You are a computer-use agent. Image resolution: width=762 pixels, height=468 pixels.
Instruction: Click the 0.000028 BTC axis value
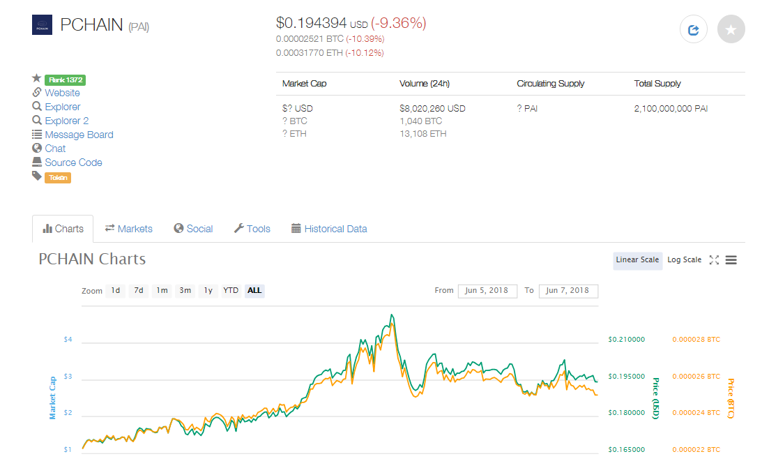pyautogui.click(x=696, y=339)
